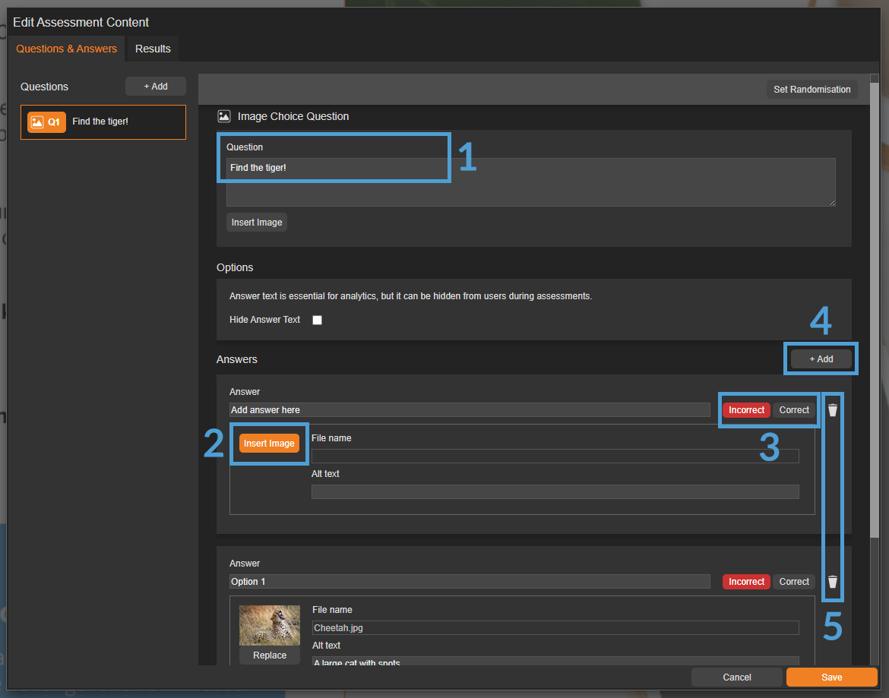Add a new answer in Answers section
The height and width of the screenshot is (698, 889).
tap(821, 359)
